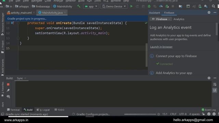Click the tool windows quick access icon
The height and width of the screenshot is (123, 219).
2,114
